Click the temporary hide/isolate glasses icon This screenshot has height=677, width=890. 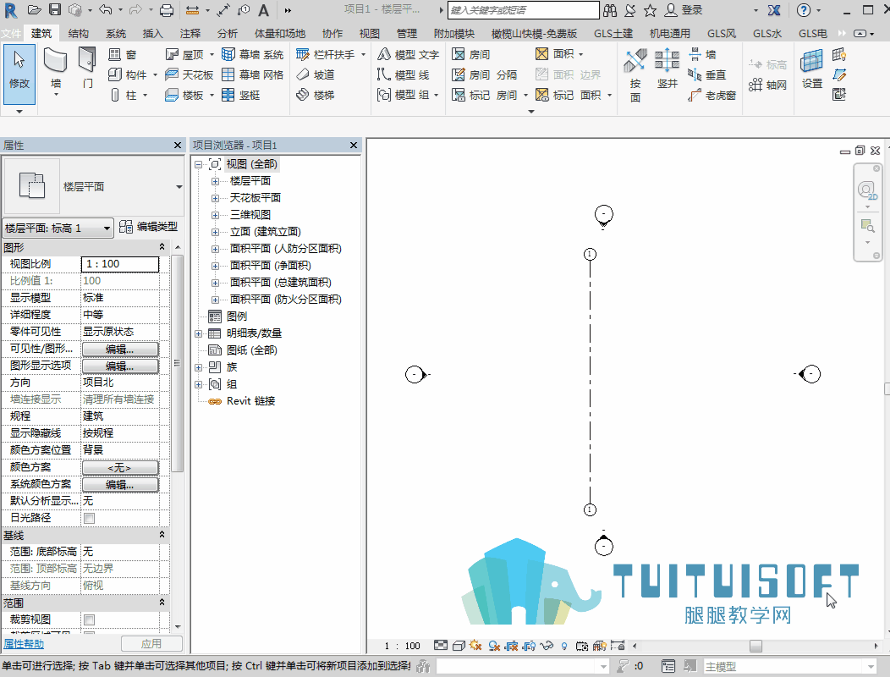coord(547,646)
